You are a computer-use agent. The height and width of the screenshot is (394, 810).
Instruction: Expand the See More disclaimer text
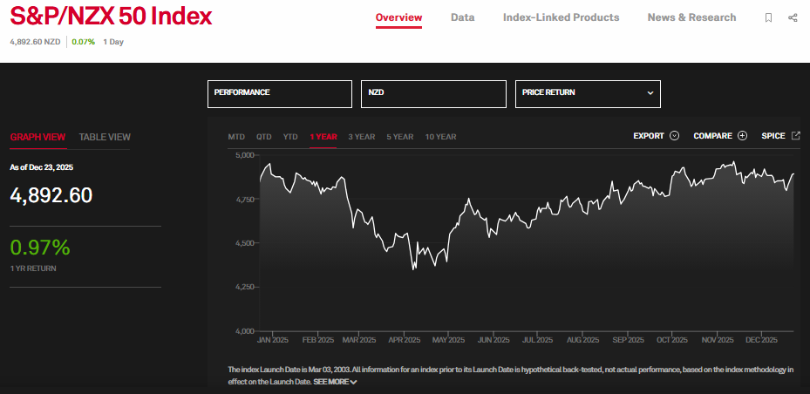coord(336,382)
